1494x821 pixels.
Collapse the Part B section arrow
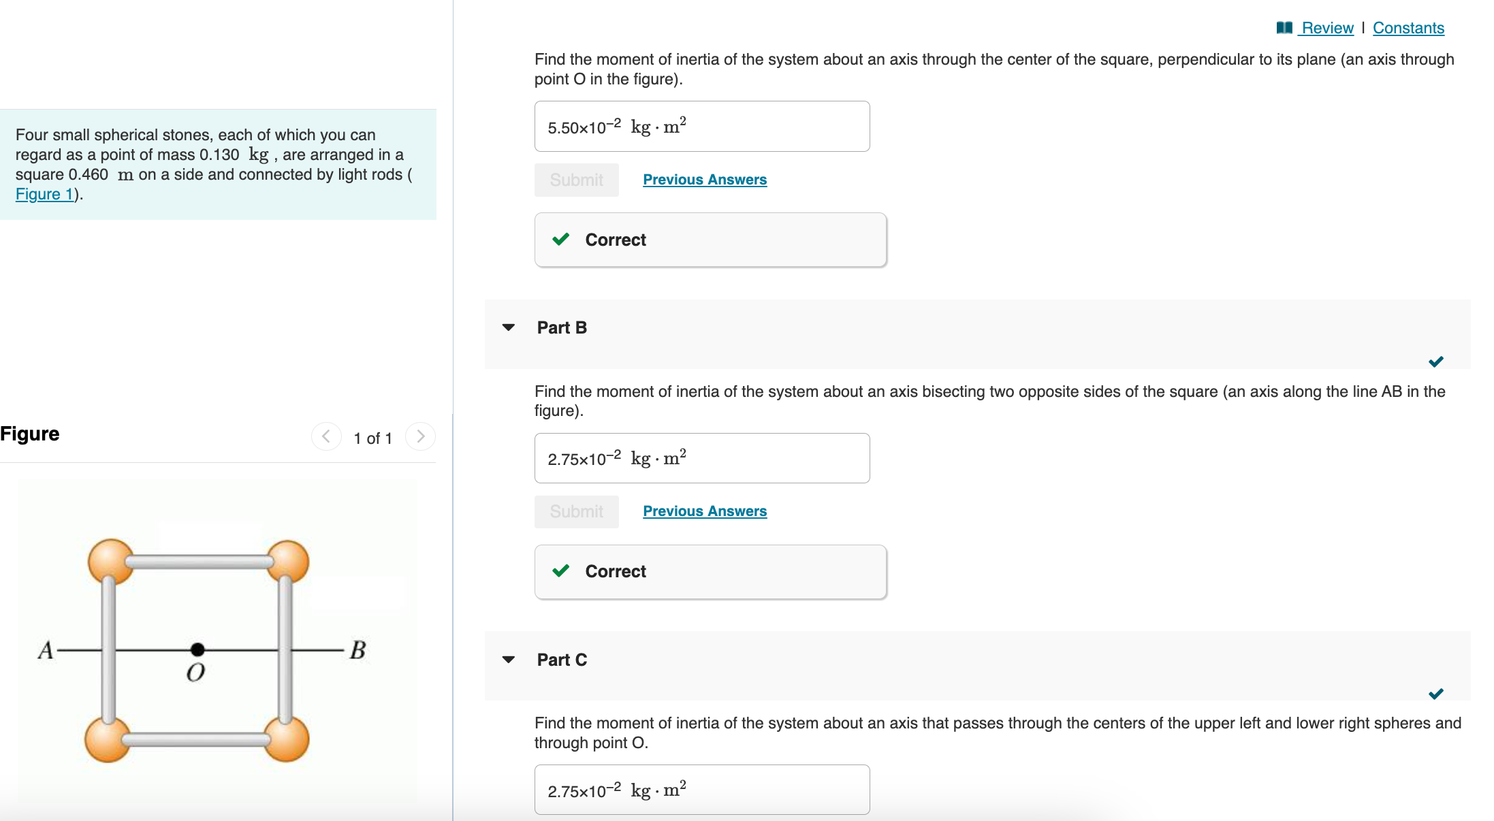(509, 327)
